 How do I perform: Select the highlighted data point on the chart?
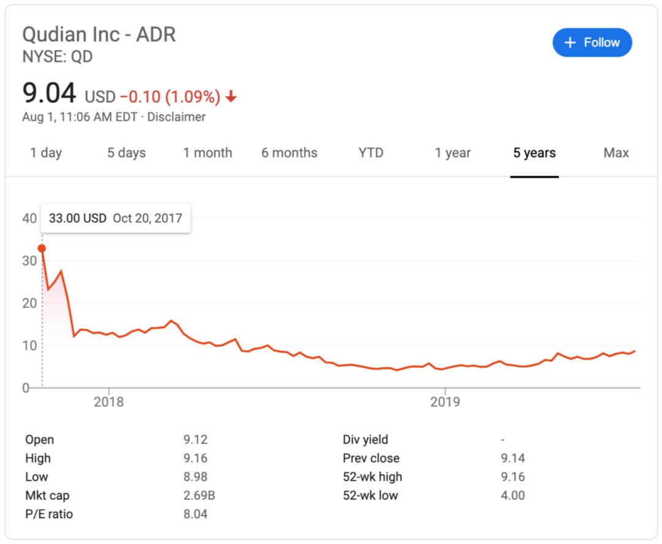point(41,248)
